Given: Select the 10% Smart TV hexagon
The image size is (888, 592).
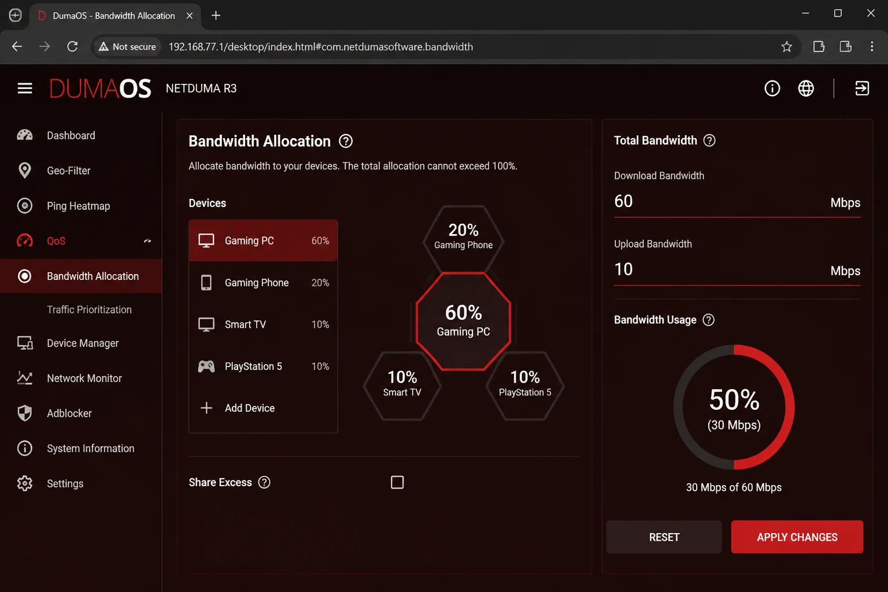Looking at the screenshot, I should [x=402, y=385].
